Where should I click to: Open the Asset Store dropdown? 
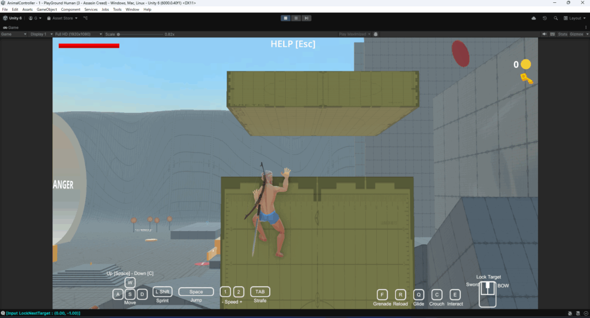[62, 18]
